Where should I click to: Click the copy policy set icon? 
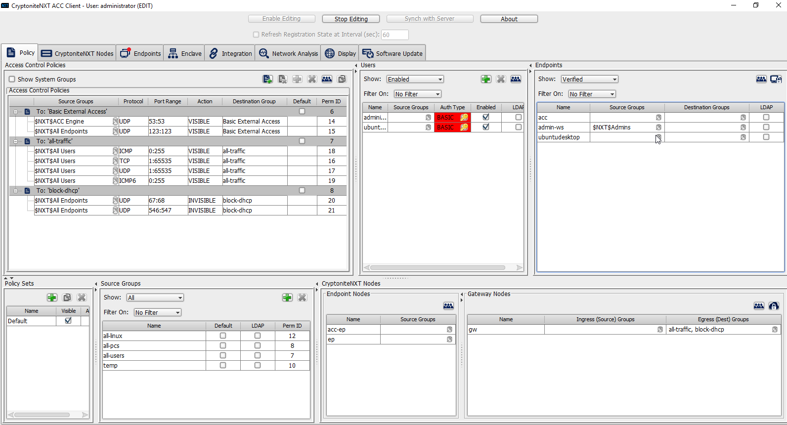tap(67, 297)
